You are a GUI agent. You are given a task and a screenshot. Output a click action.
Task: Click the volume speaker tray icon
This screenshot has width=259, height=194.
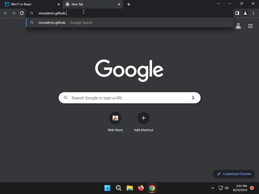pyautogui.click(x=227, y=188)
